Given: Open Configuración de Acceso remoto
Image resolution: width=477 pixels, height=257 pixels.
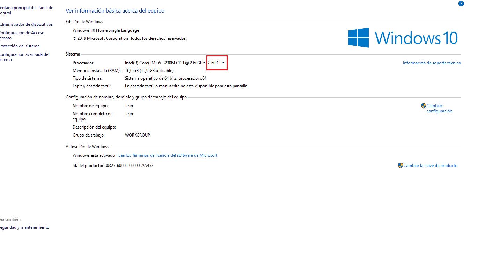Looking at the screenshot, I should coord(22,35).
